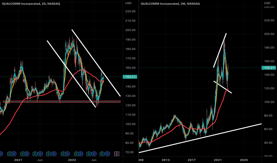The width and height of the screenshot is (277, 163).
Task: Click the 150.21 price tag on daily chart
Action: (130, 77)
